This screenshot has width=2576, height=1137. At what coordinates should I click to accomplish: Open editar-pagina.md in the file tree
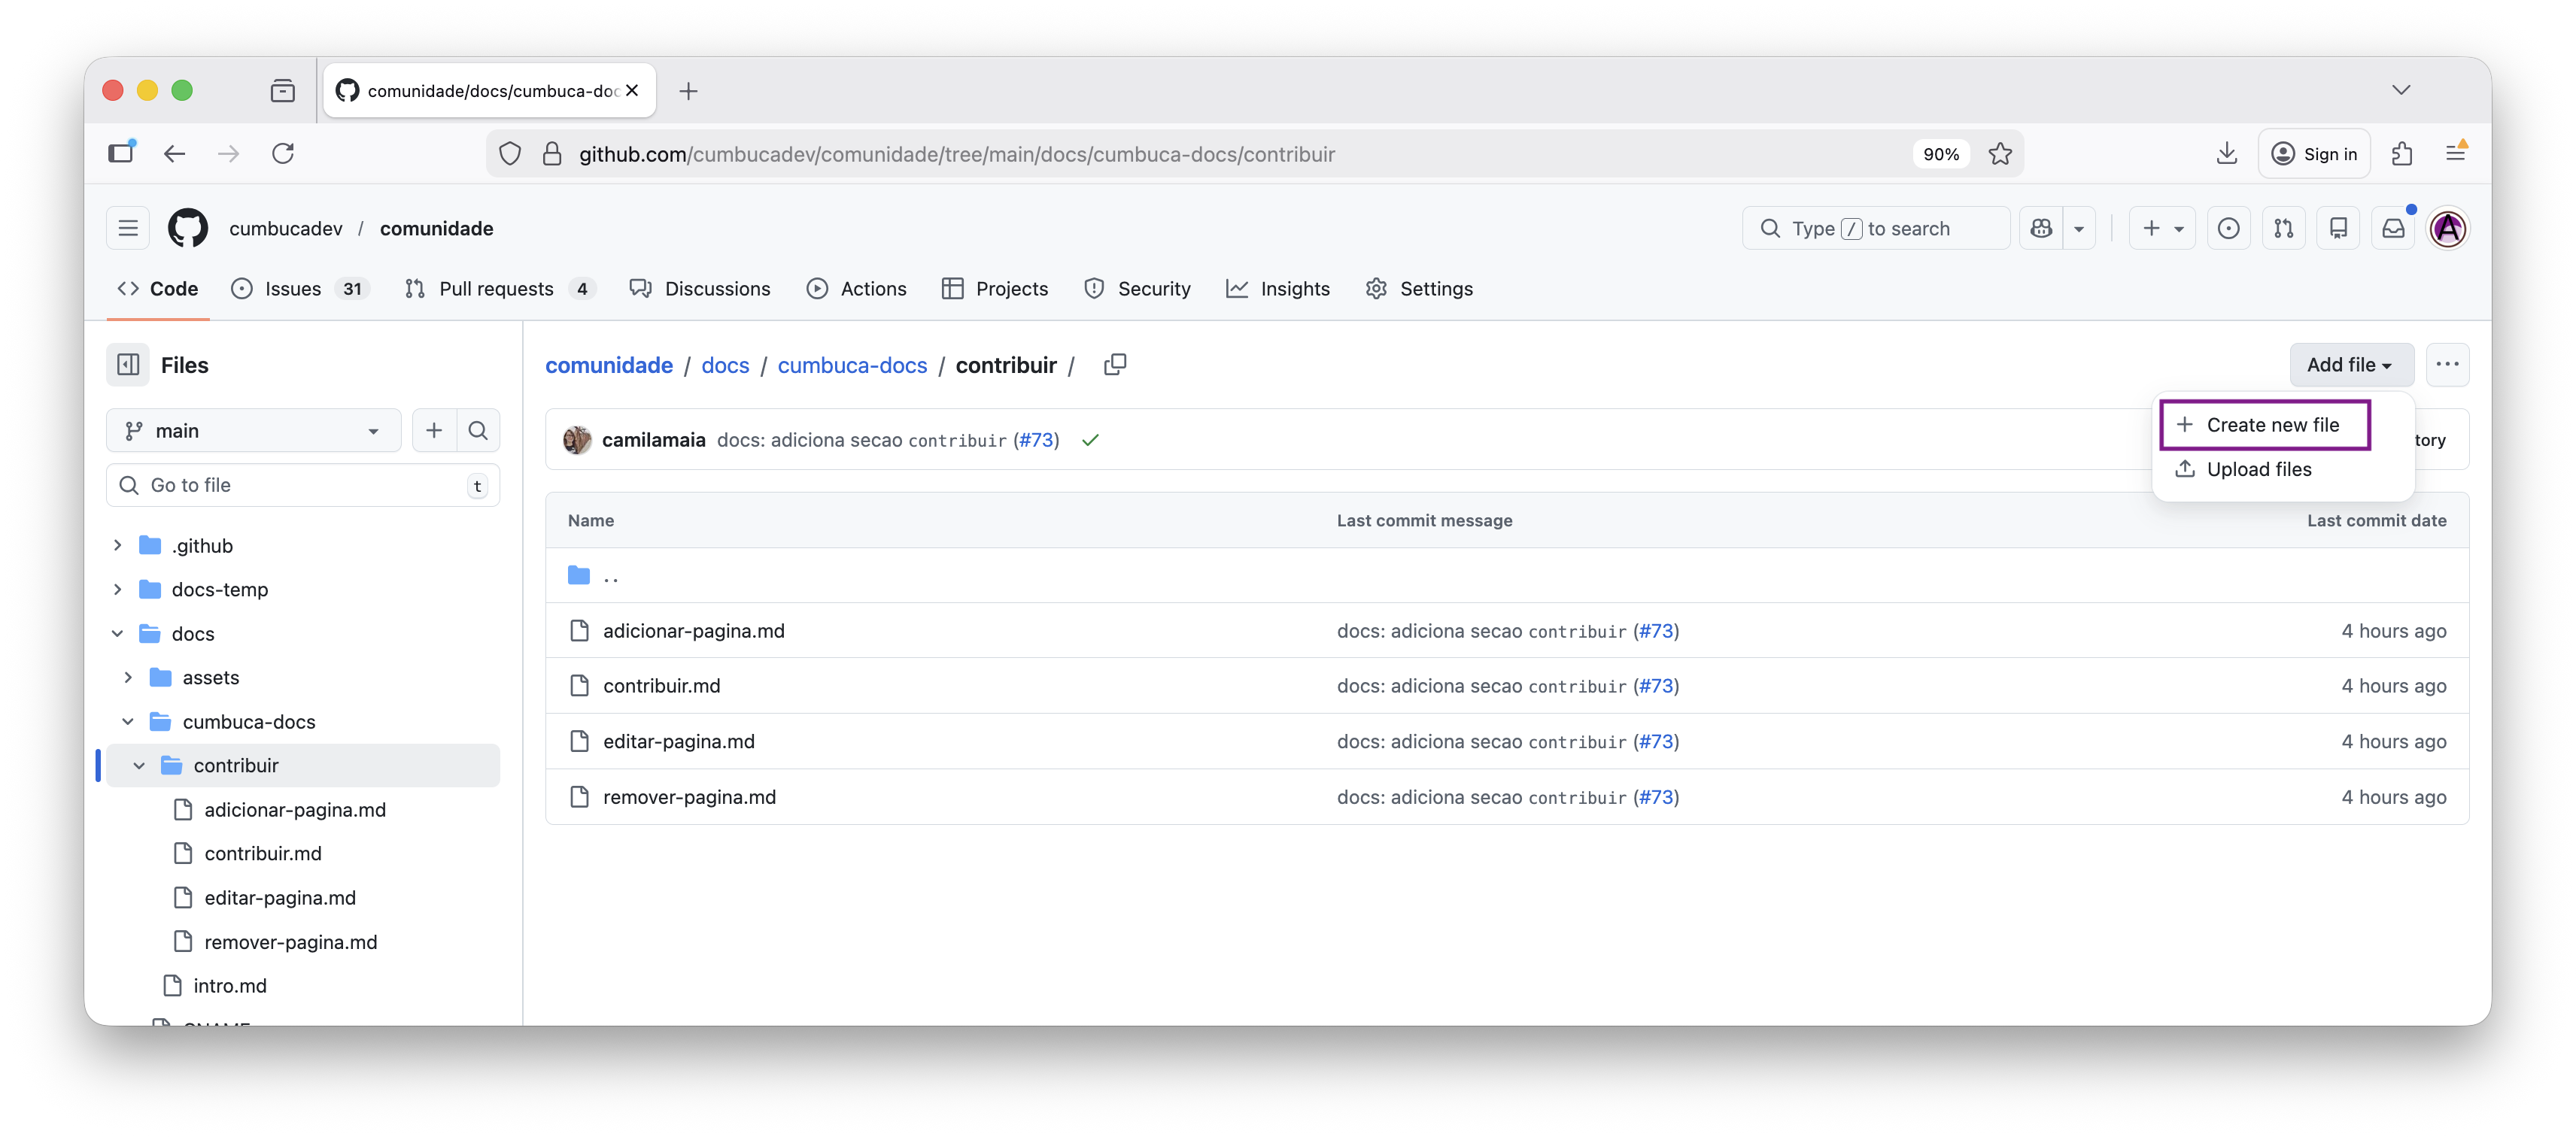coord(280,897)
